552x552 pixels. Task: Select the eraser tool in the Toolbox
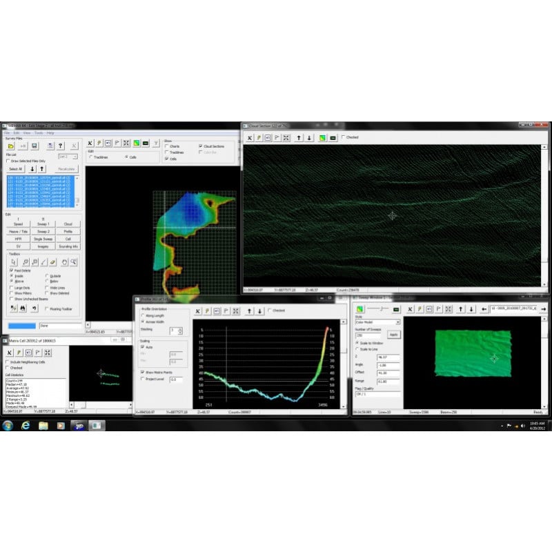[52, 262]
